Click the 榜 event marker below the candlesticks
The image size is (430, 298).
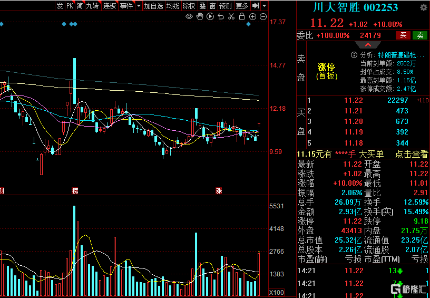point(75,190)
